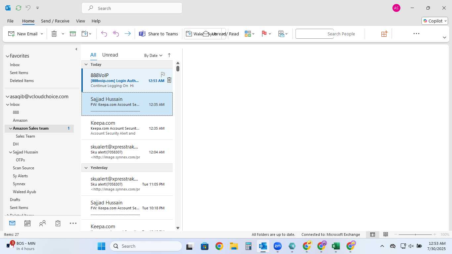Delete the 888VoIP message using its trash icon
Screen dimensions: 452x254
(x=169, y=80)
